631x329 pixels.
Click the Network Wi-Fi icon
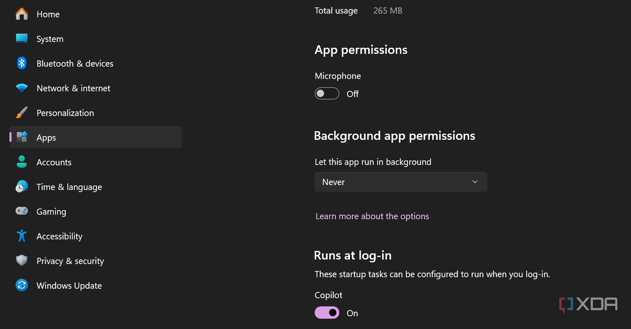point(22,88)
